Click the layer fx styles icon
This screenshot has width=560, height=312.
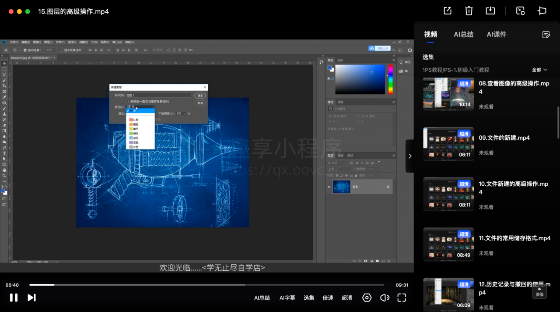[360, 261]
